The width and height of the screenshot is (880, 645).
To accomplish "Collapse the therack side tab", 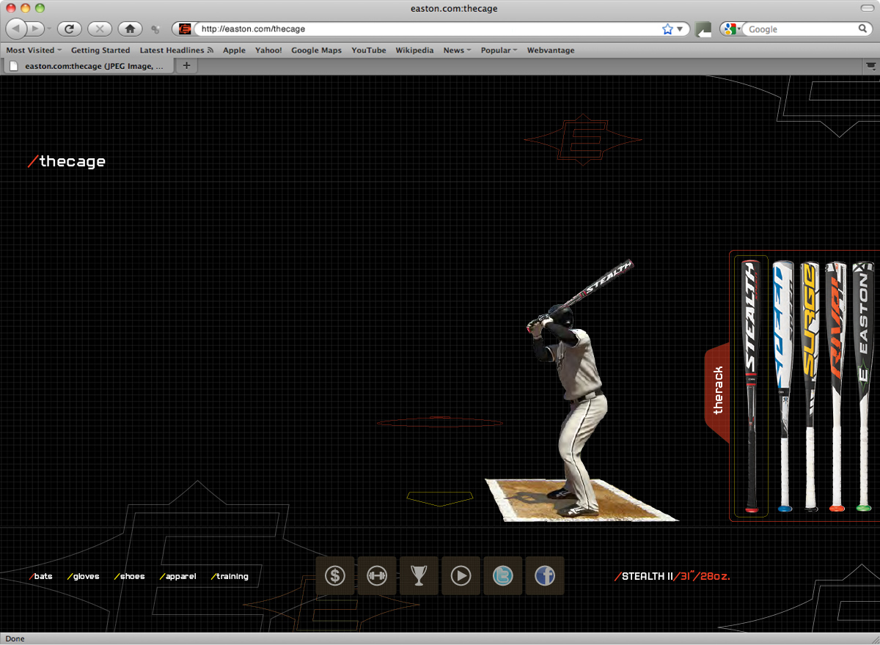I will pyautogui.click(x=718, y=389).
